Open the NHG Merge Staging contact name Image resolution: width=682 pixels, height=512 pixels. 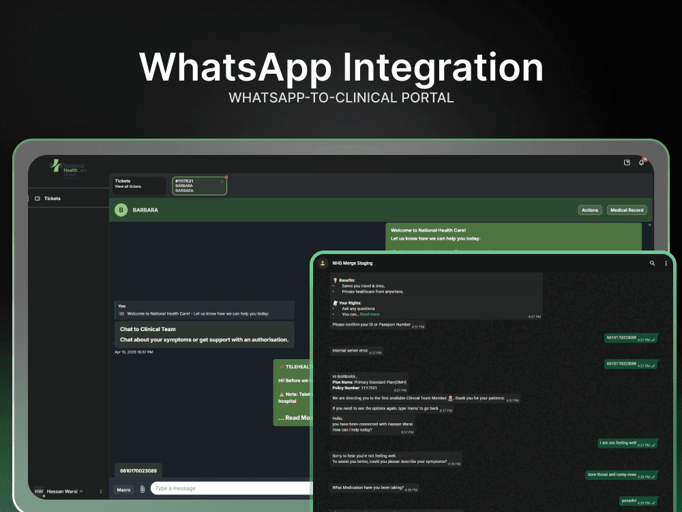pos(353,263)
